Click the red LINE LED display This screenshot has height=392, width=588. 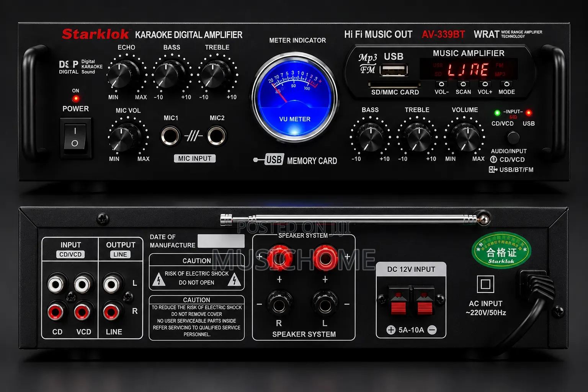(x=469, y=69)
